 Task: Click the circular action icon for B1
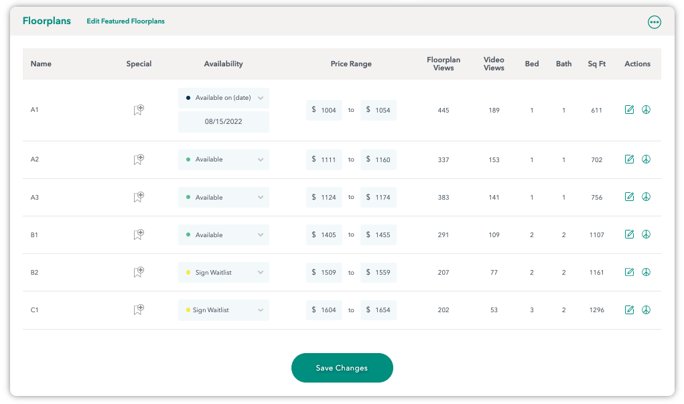pos(646,234)
